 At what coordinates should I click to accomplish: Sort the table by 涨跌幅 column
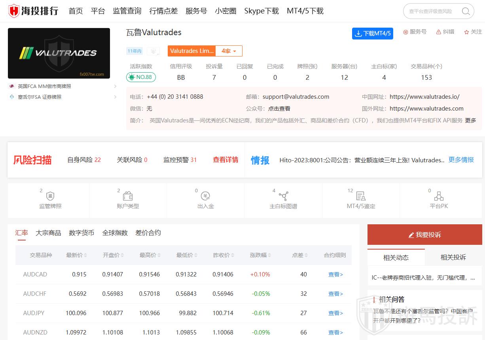click(260, 255)
